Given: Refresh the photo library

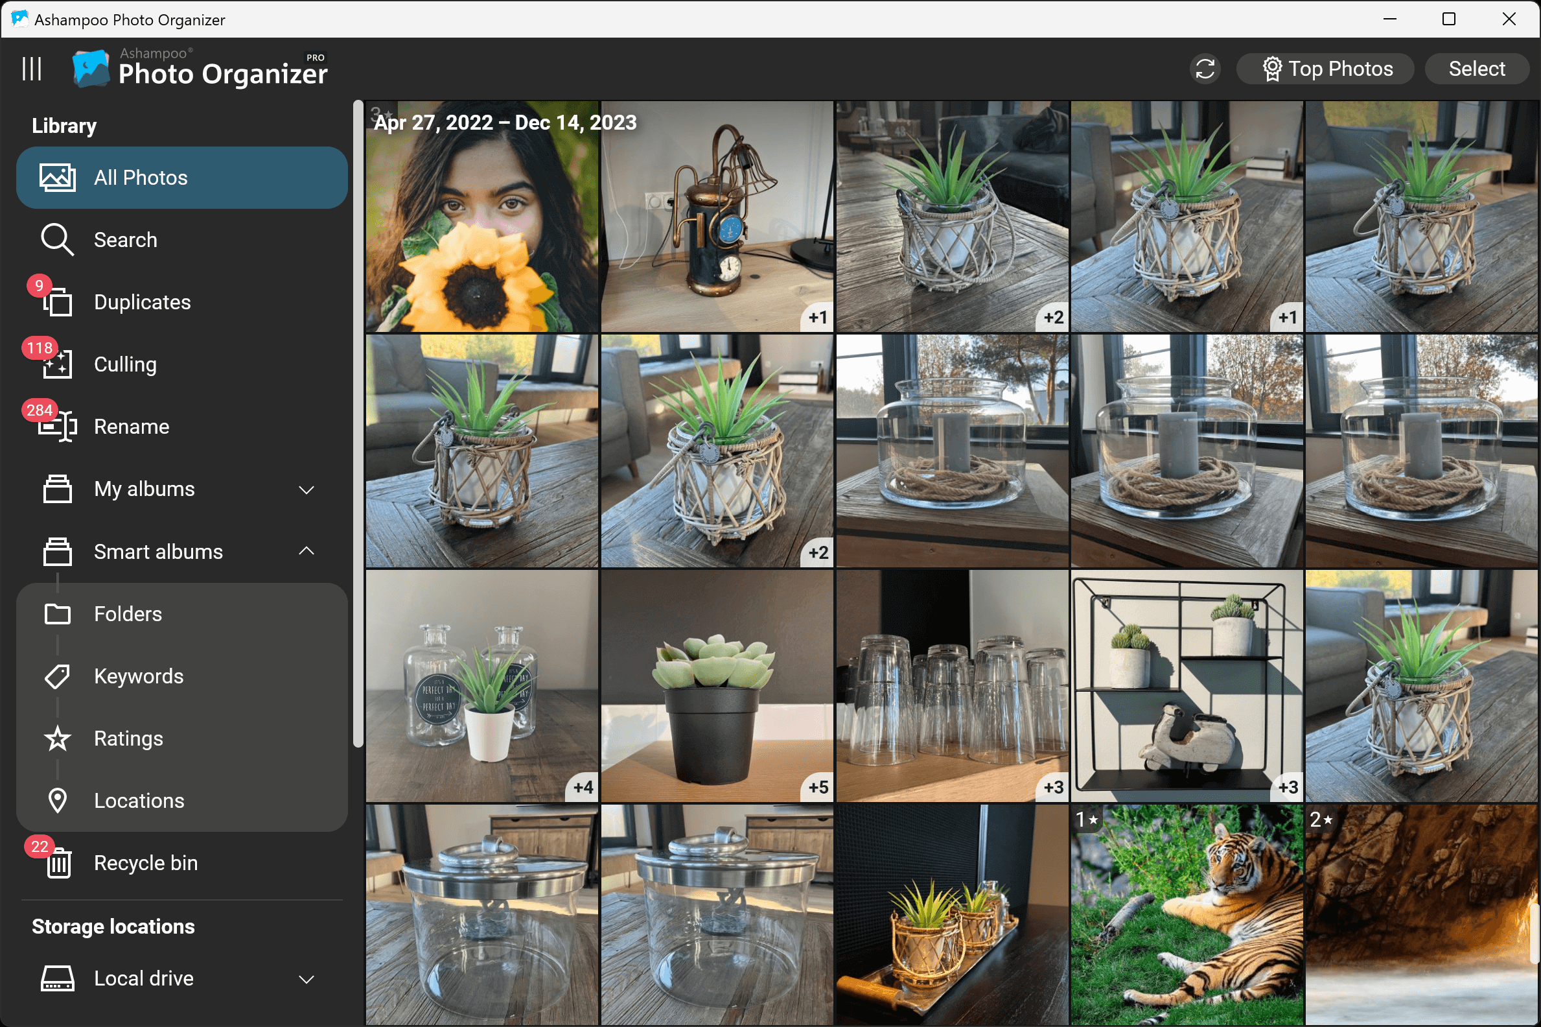Looking at the screenshot, I should [x=1204, y=68].
